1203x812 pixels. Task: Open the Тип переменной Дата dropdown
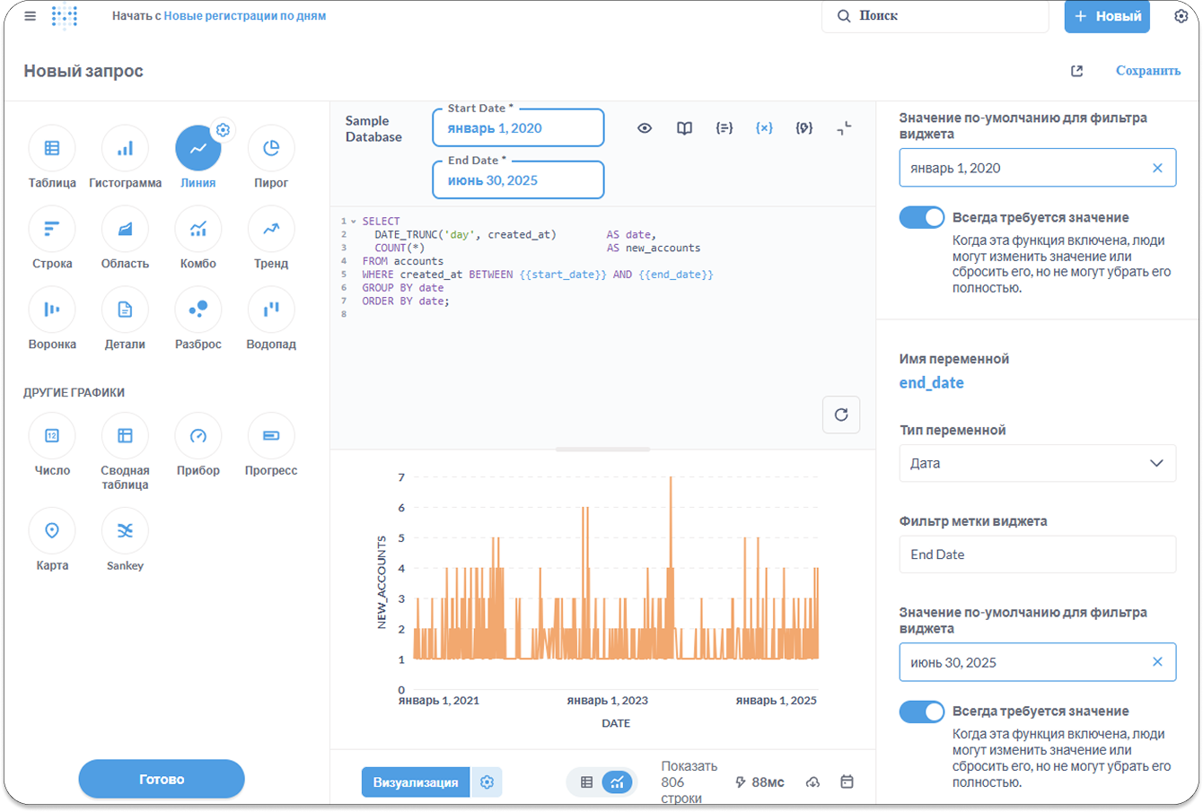pyautogui.click(x=1037, y=463)
